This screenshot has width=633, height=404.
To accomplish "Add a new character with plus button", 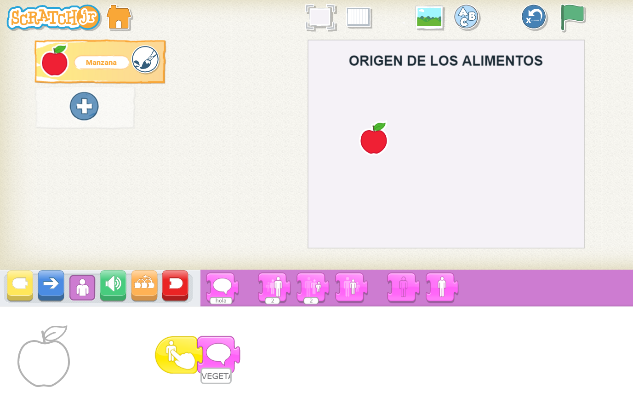I will (84, 106).
